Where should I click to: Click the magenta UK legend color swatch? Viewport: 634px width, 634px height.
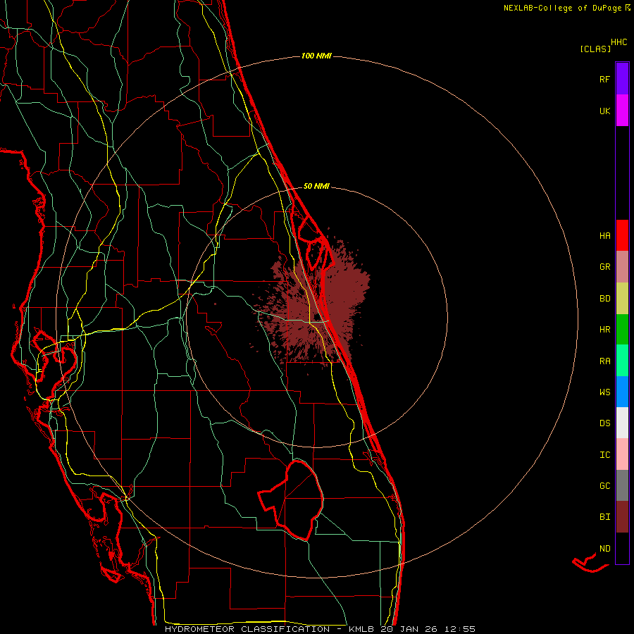pos(622,111)
